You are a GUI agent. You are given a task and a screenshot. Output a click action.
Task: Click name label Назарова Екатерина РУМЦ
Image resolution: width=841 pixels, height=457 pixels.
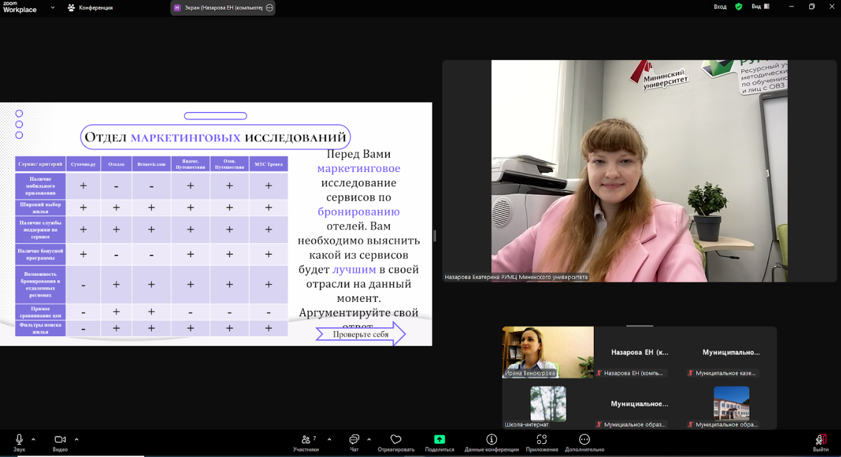(x=516, y=277)
